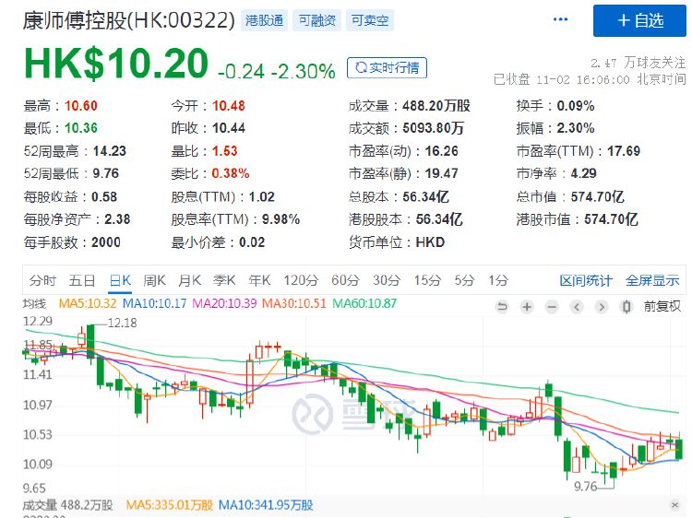Screen dimensions: 692x518
Task: Click the 港股通 tag
Action: 266,20
